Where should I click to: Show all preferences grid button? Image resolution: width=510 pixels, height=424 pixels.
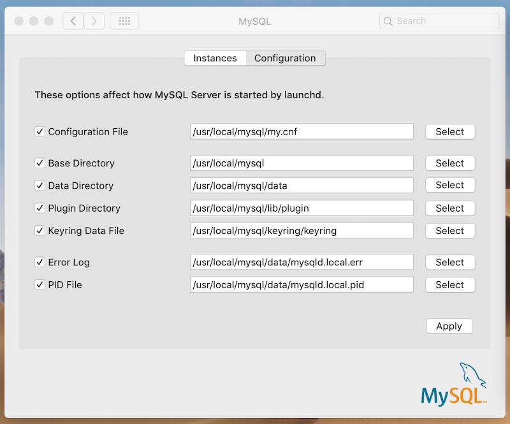coord(124,21)
